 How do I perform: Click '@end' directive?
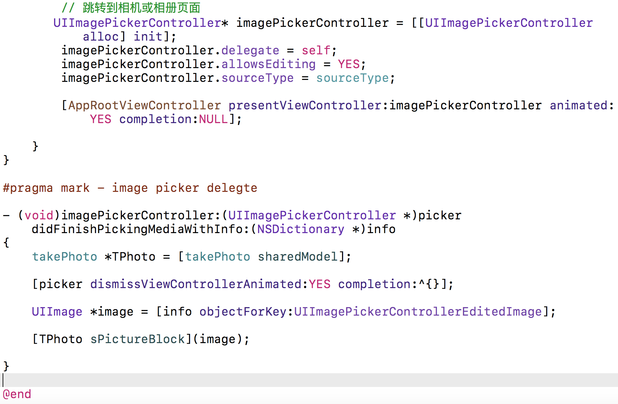[17, 394]
